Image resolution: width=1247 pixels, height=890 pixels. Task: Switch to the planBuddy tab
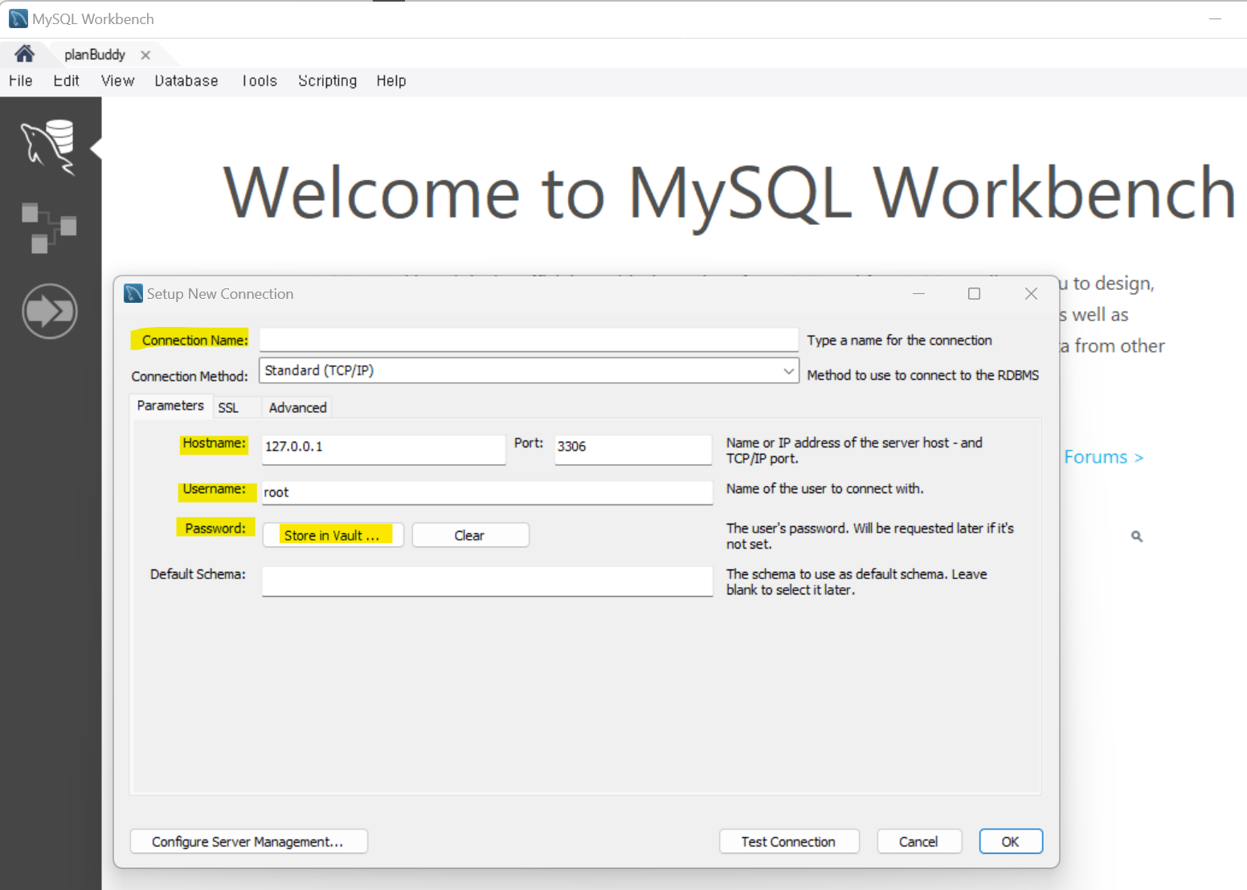click(x=95, y=55)
